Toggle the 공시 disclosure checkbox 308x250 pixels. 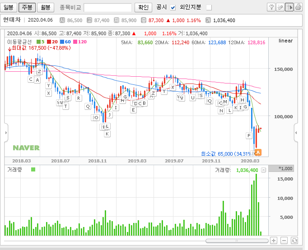coord(173,8)
